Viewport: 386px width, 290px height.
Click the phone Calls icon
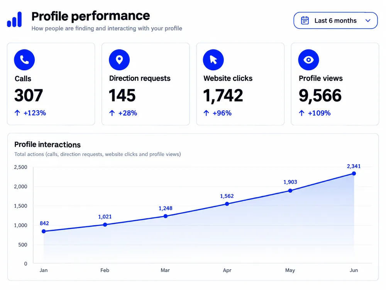pos(24,60)
